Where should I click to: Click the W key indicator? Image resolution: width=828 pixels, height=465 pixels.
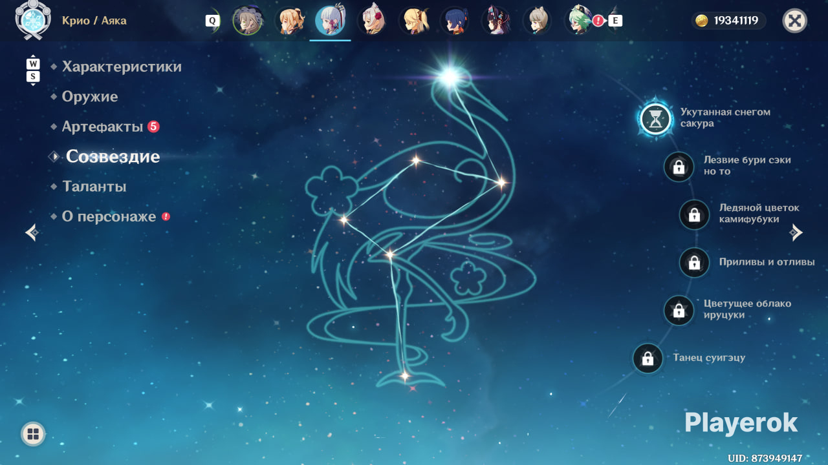33,64
